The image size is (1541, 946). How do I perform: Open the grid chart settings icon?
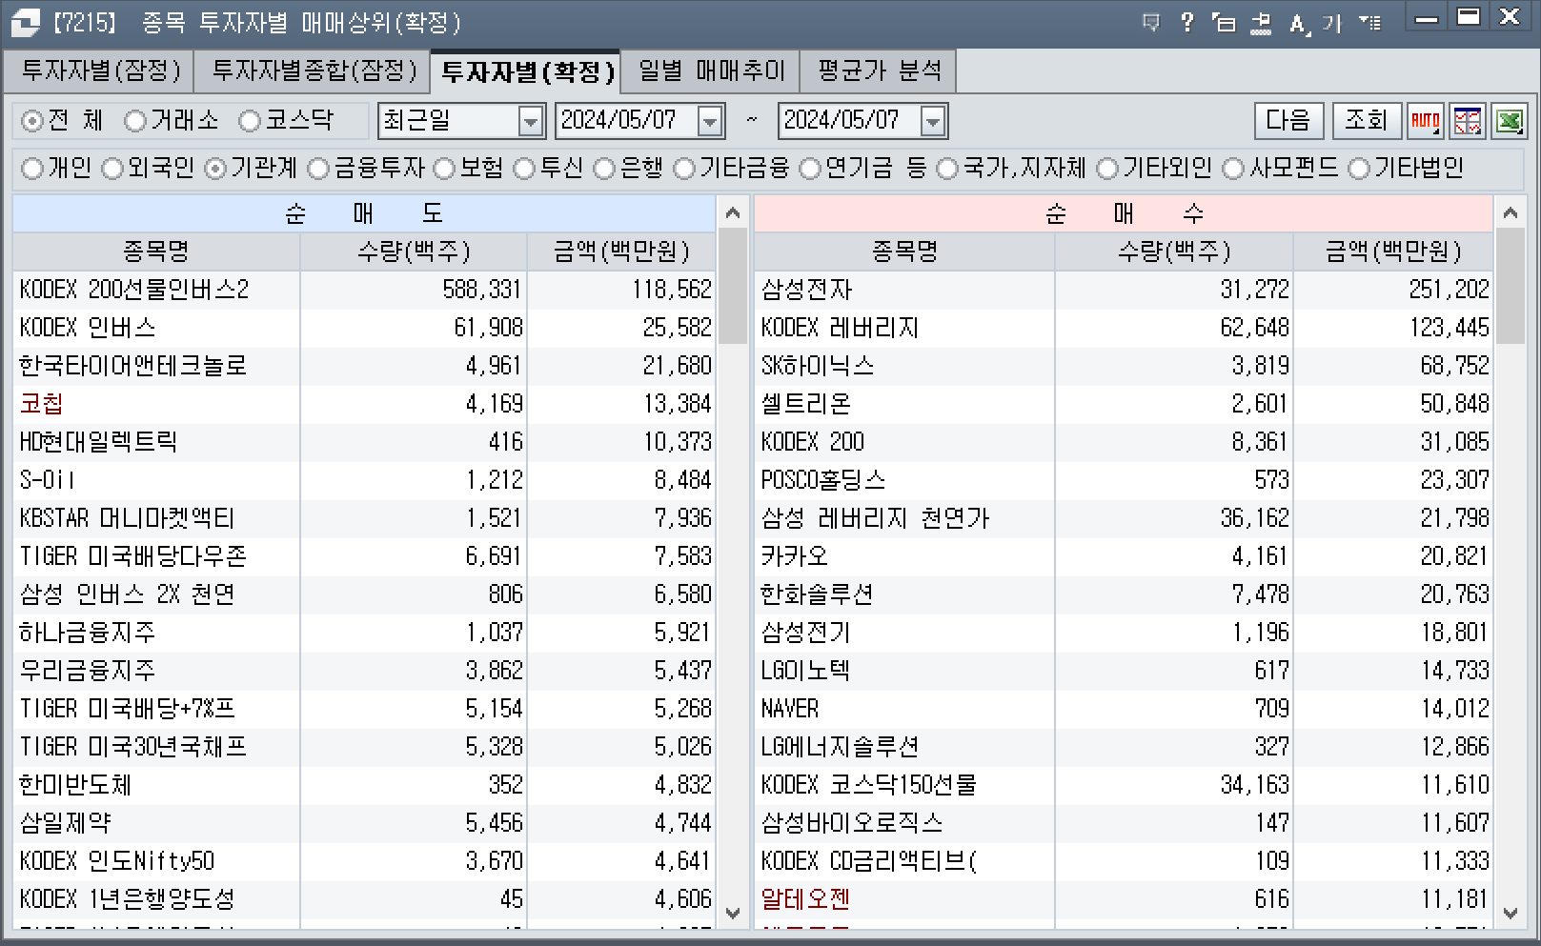pyautogui.click(x=1468, y=121)
